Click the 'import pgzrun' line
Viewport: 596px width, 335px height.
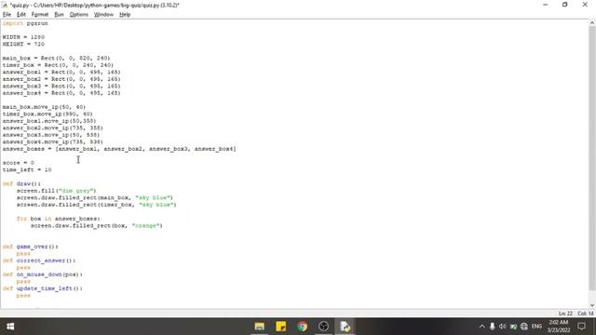[25, 23]
